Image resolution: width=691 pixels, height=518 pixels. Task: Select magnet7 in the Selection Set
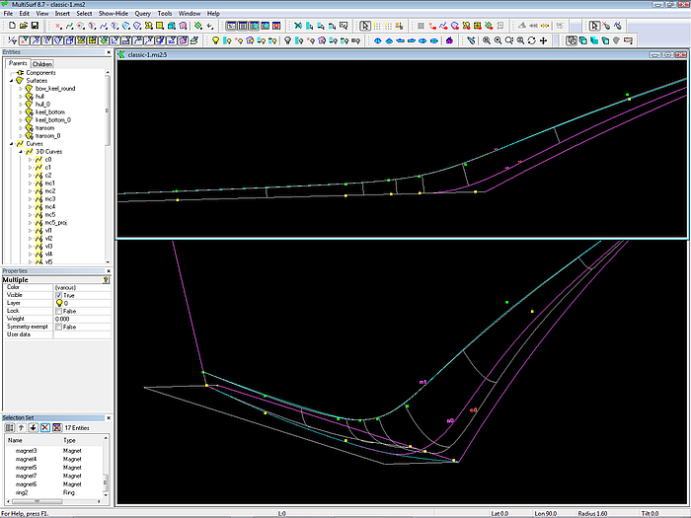(27, 476)
